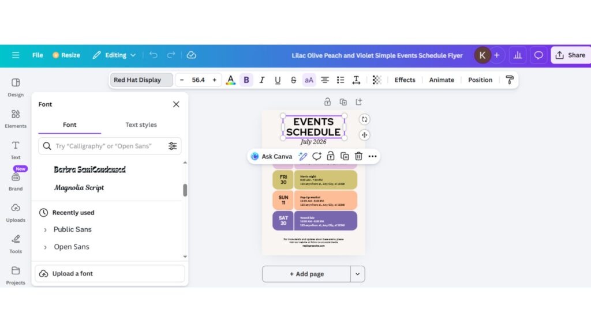Open the Red Hat Display font dropdown
Image resolution: width=591 pixels, height=332 pixels.
pyautogui.click(x=141, y=80)
